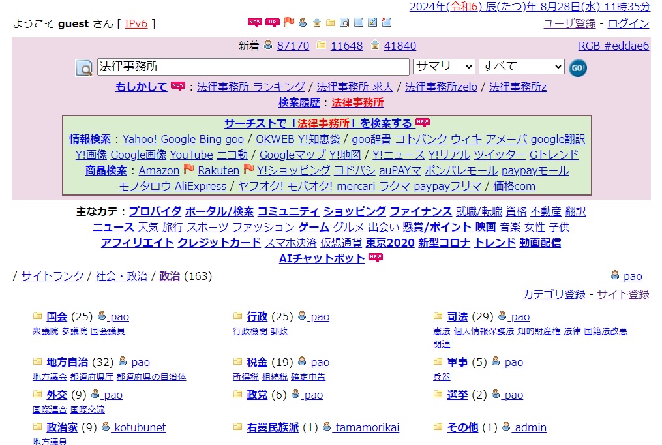The height and width of the screenshot is (445, 662).
Task: Click the page with red X icon
Action: coord(387,23)
